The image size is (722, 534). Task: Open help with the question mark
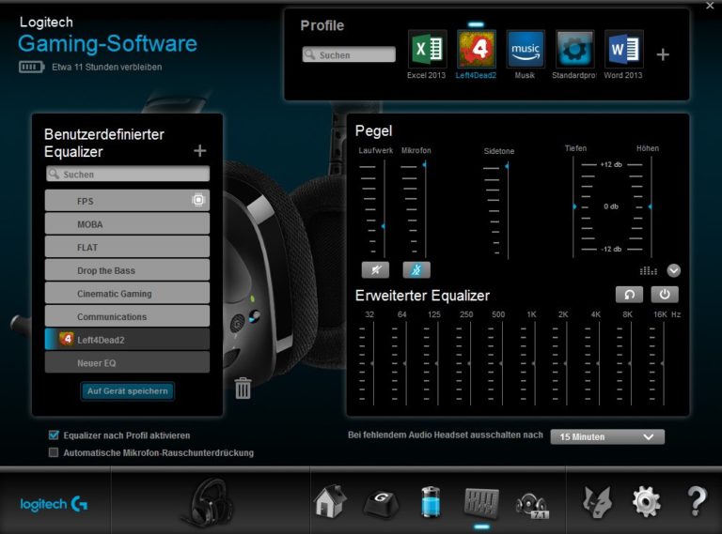point(697,501)
